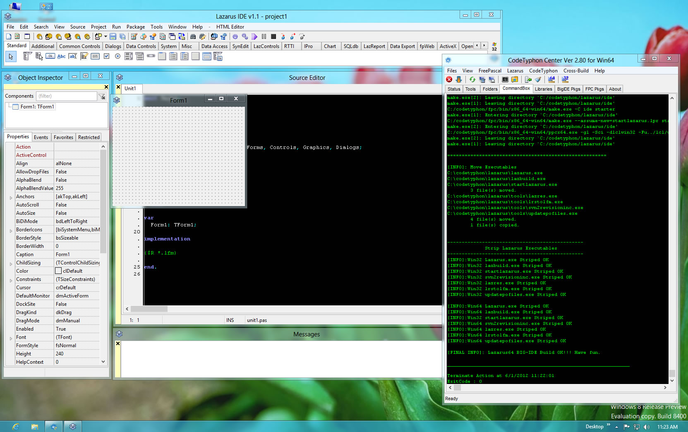Open dropdown arrow next to View Forms icon
688x432 pixels.
pos(105,36)
